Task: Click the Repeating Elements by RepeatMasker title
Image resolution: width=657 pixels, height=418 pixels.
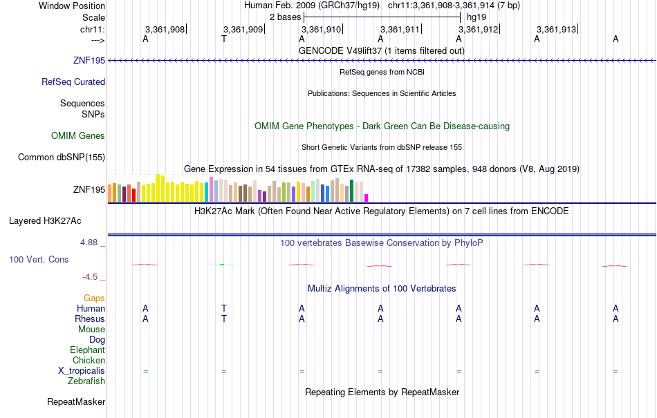Action: pyautogui.click(x=382, y=392)
